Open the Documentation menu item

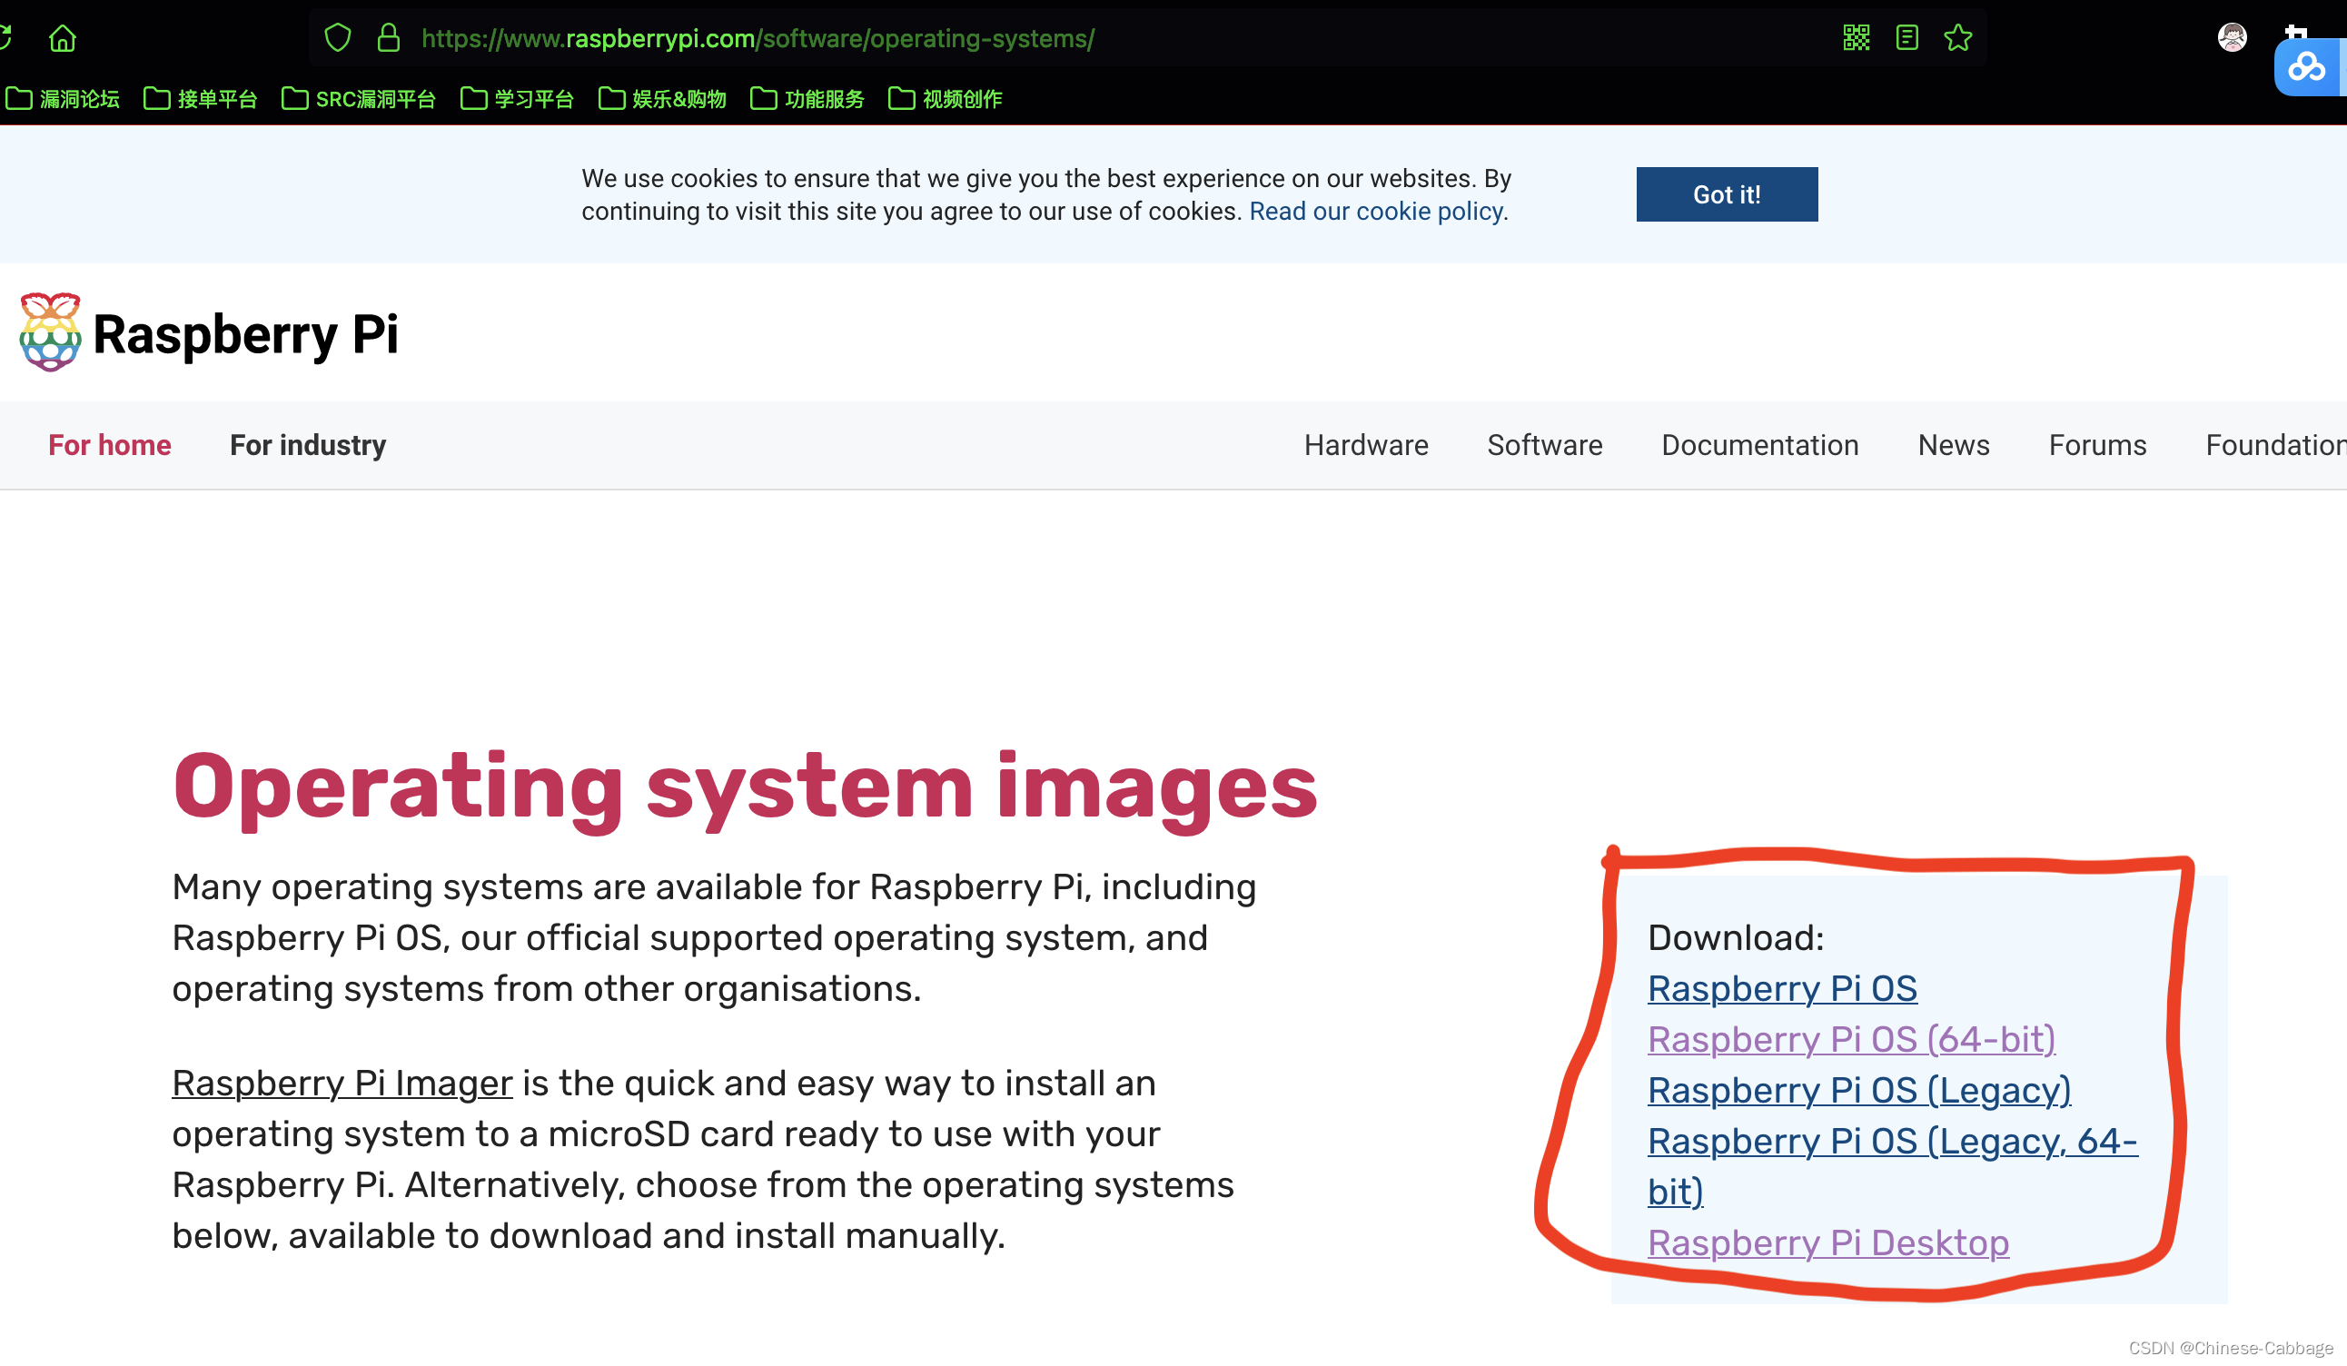tap(1759, 445)
